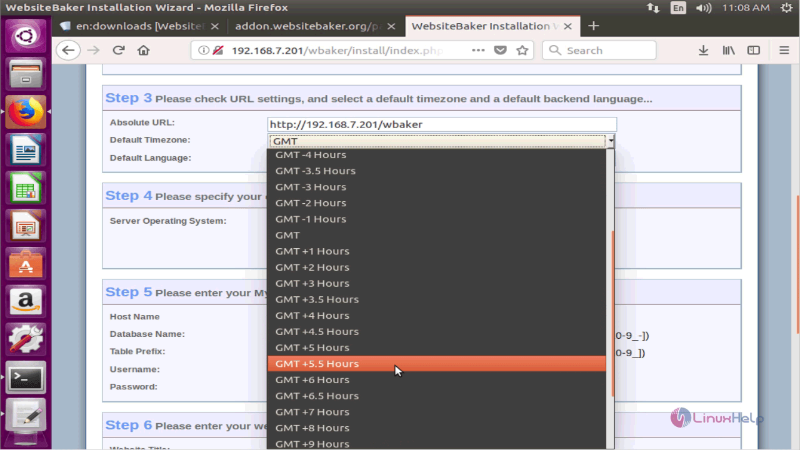Screen dimensions: 800x450
Task: Select plain GMT option in list
Action: coord(436,235)
